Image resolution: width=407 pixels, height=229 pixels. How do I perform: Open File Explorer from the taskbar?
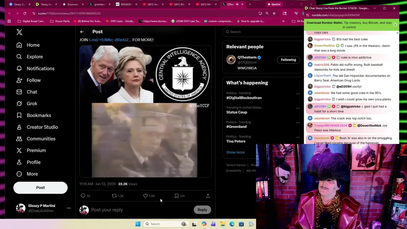point(223,224)
